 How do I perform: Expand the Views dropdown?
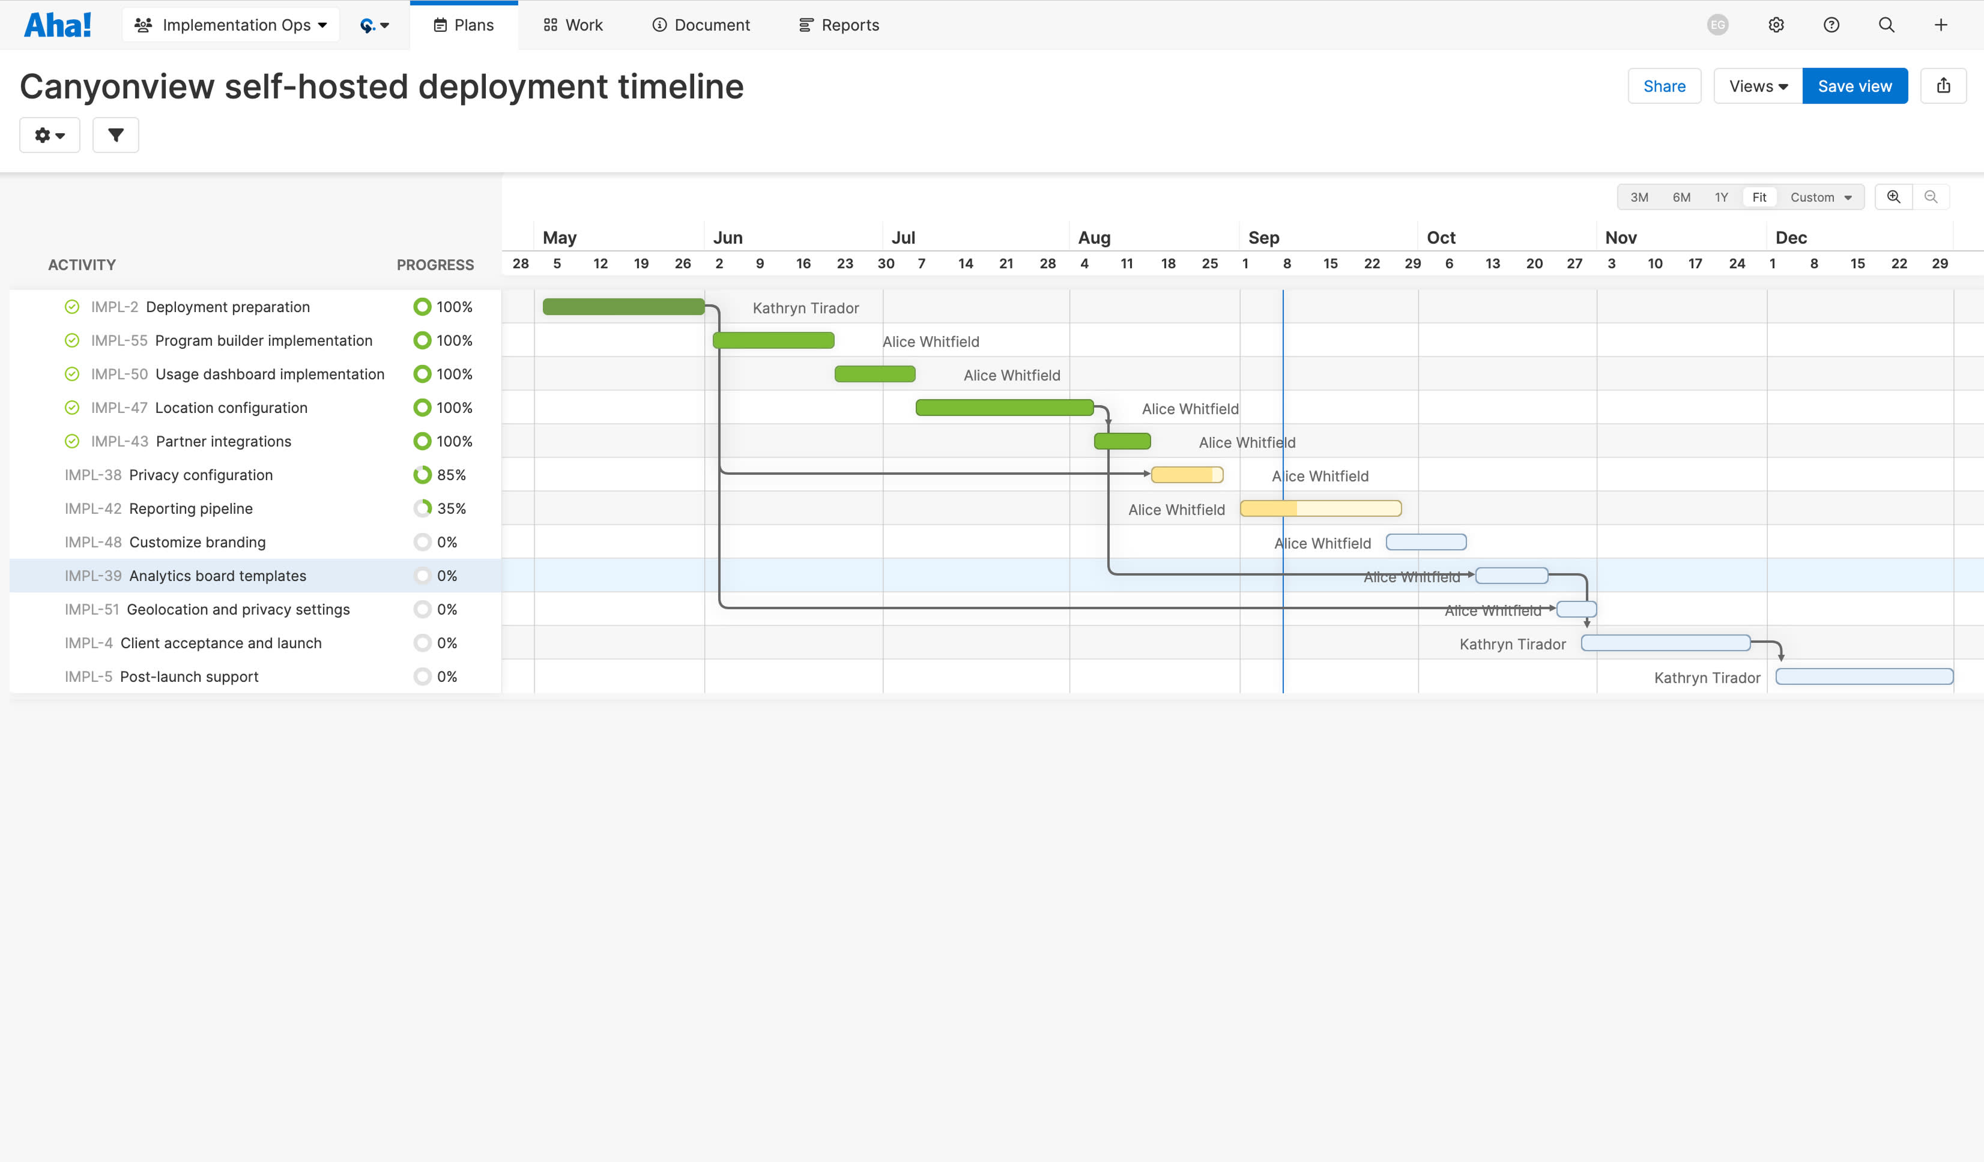click(1758, 86)
